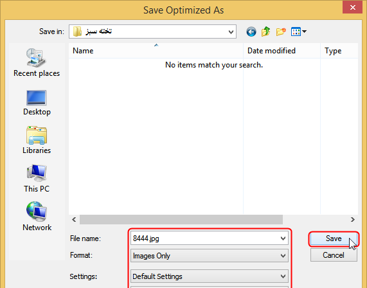
Task: Open the Settings dropdown showing Default Settings
Action: [210, 276]
